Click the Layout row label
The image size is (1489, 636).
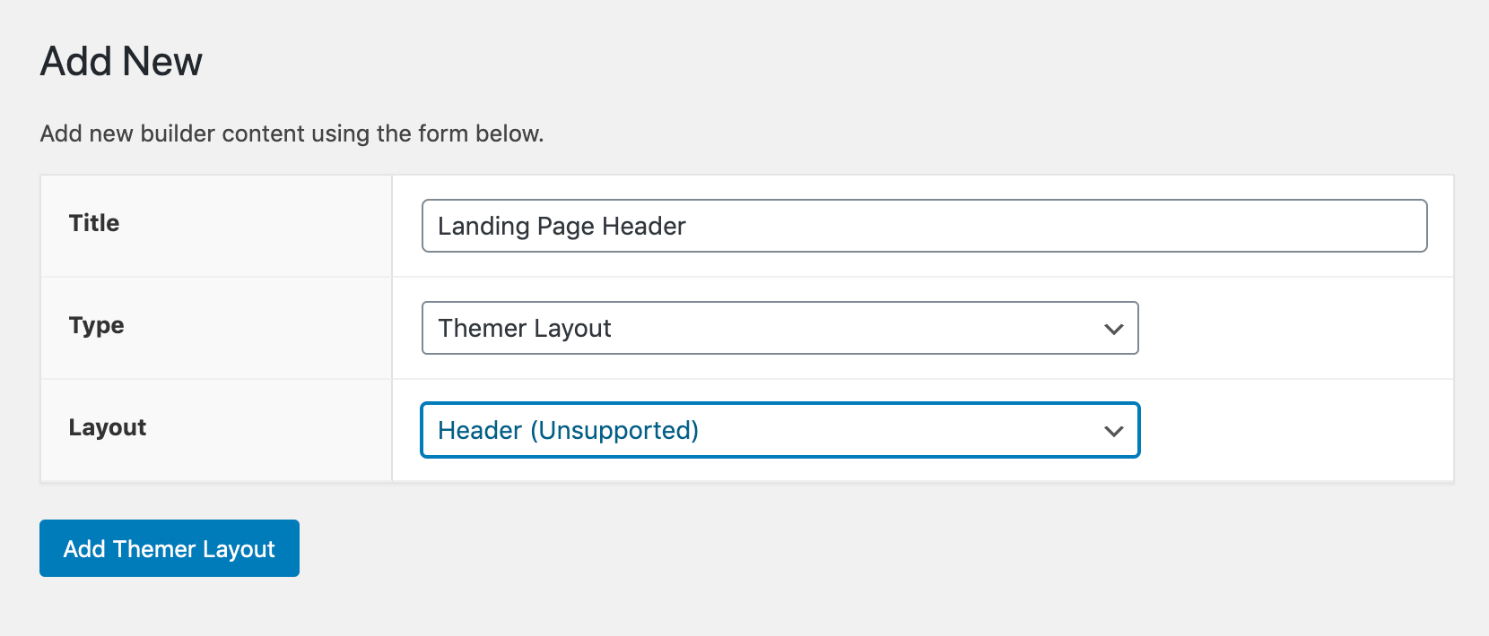pos(107,427)
